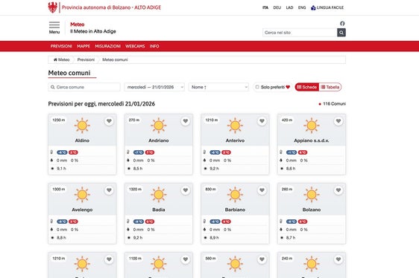Viewport: 419px width, 278px height.
Task: Favorite Anterivo with heart icon
Action: pos(262,121)
